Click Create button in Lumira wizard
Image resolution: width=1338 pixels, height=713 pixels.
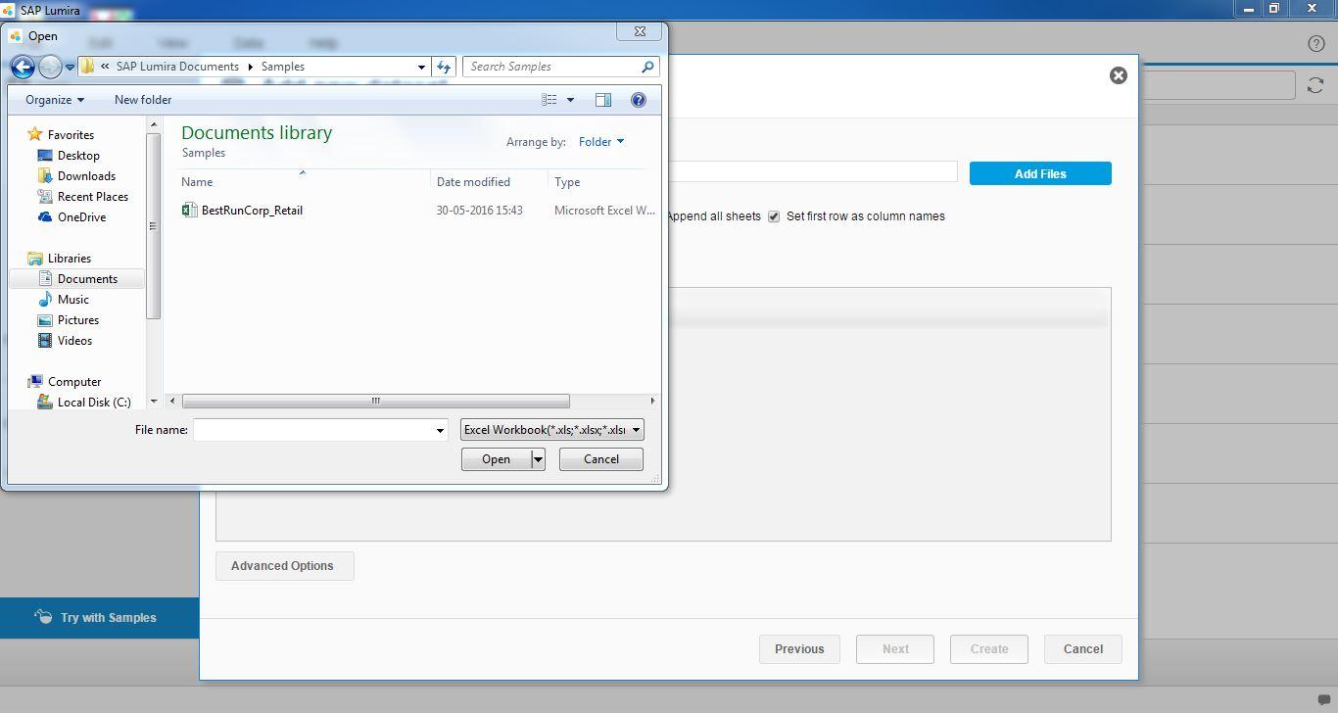click(x=989, y=649)
